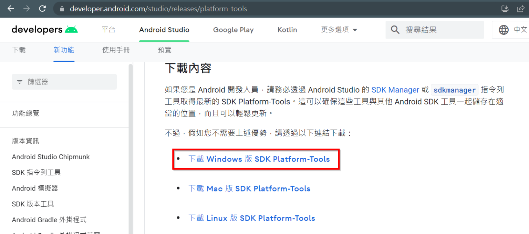Click the globe language icon
This screenshot has width=529, height=234.
(504, 30)
